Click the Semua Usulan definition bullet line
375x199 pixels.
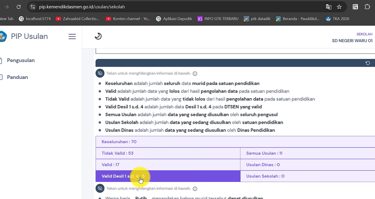pos(191,115)
